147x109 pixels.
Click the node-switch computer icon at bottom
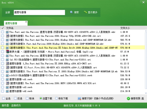[79, 98]
